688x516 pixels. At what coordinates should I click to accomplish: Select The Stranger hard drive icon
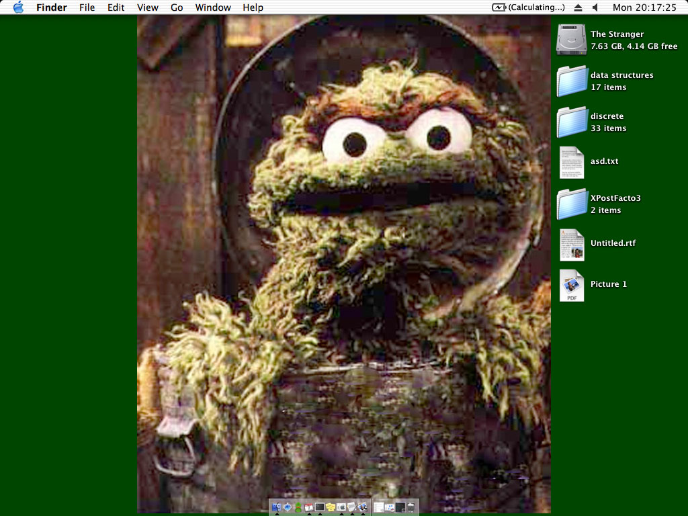[571, 40]
